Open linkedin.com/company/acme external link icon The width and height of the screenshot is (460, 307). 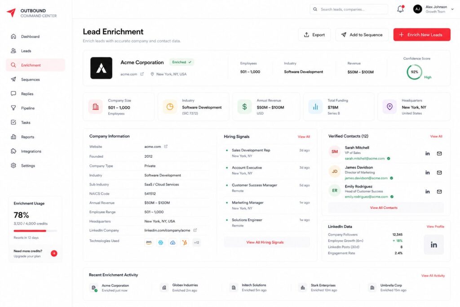pos(195,230)
